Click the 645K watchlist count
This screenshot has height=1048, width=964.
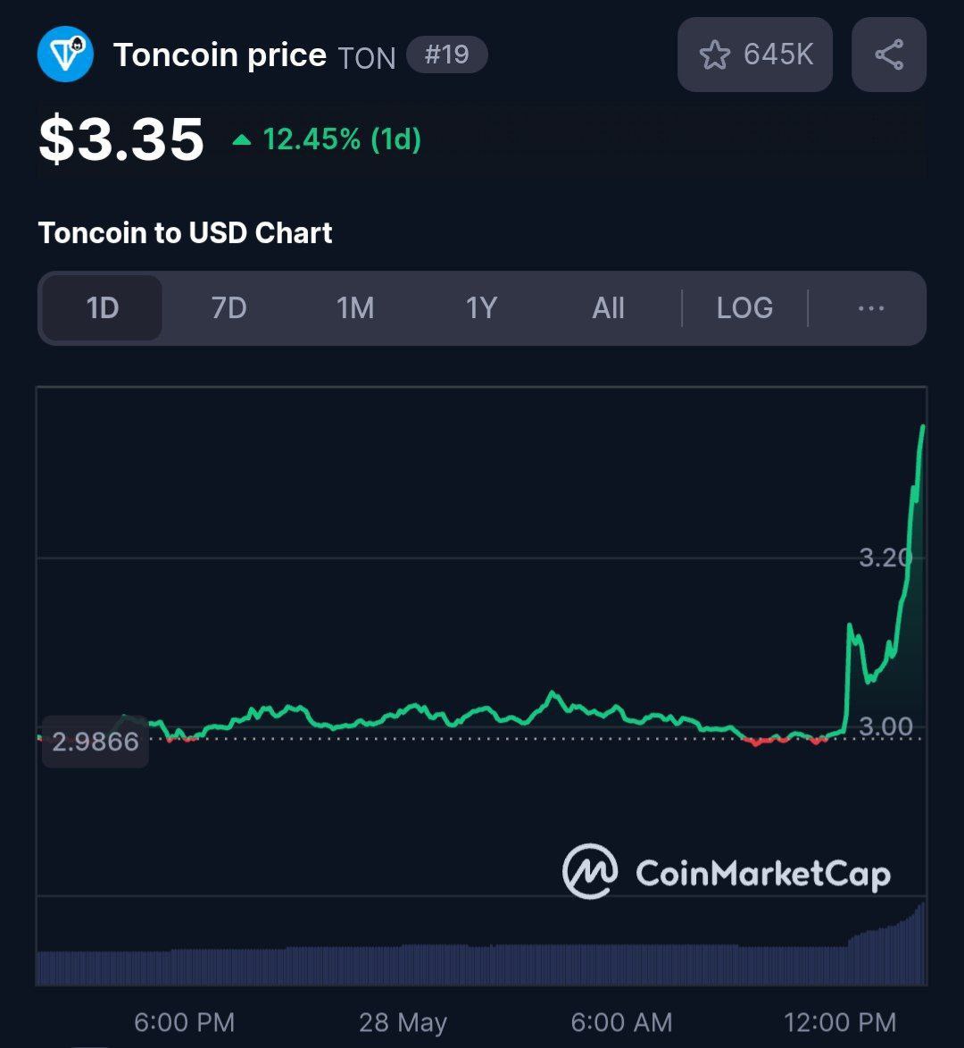pyautogui.click(x=778, y=54)
